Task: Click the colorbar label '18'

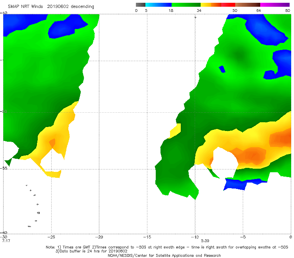Action: tap(170, 11)
